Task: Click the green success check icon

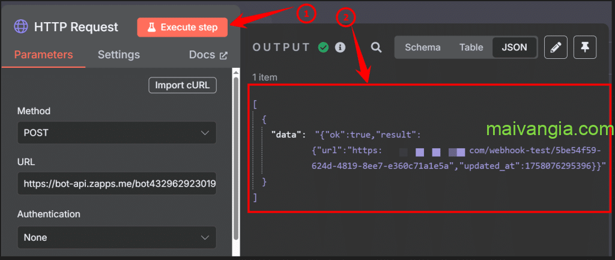Action: (323, 47)
